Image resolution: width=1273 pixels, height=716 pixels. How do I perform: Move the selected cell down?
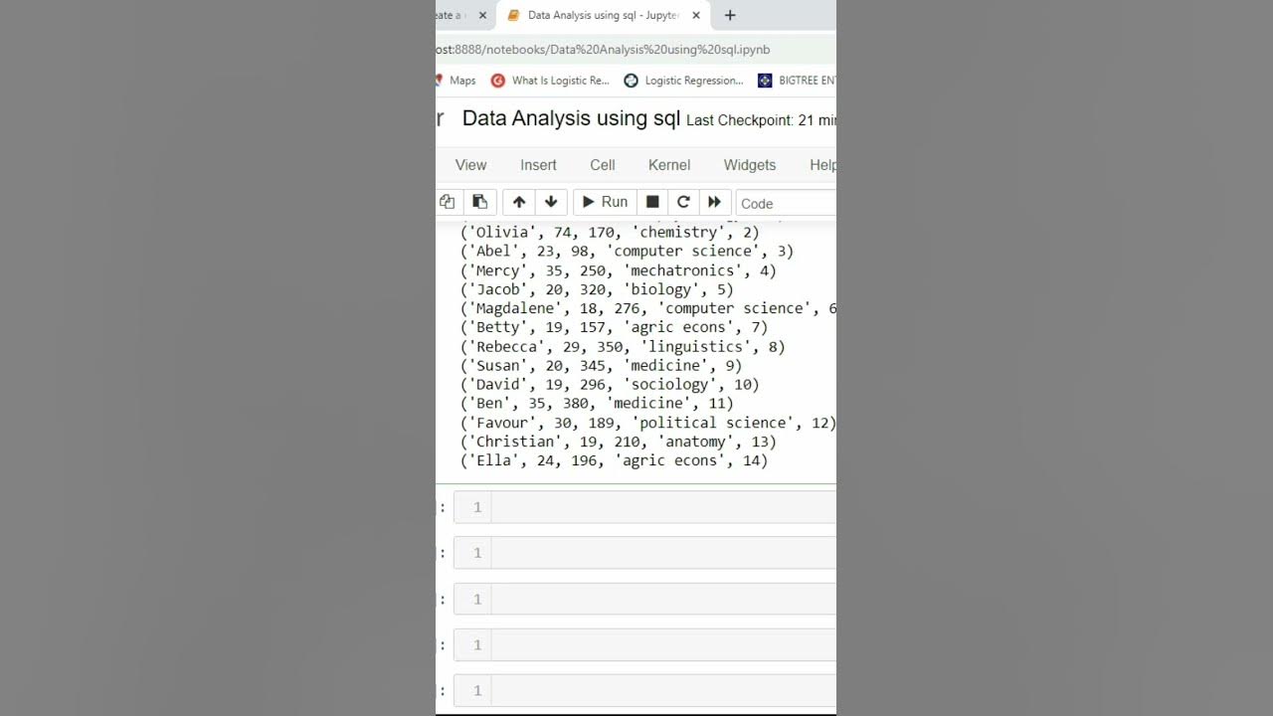[551, 202]
